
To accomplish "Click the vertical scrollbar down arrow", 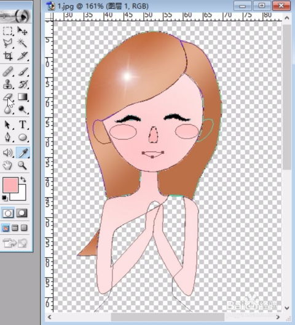I will (x=287, y=308).
